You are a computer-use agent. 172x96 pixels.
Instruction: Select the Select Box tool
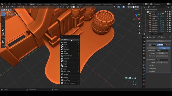click(3, 14)
